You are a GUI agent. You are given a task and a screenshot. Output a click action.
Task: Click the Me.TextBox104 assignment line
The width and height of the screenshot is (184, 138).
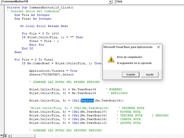[x=63, y=89]
